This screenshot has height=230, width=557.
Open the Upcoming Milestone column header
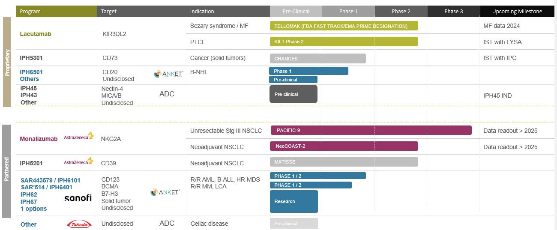tap(517, 12)
